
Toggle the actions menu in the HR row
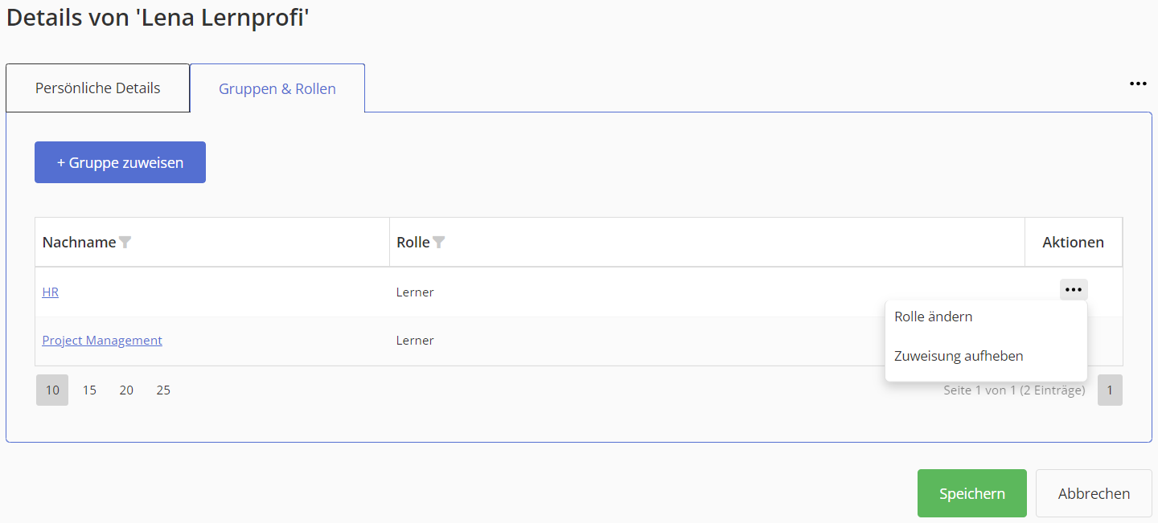1073,290
